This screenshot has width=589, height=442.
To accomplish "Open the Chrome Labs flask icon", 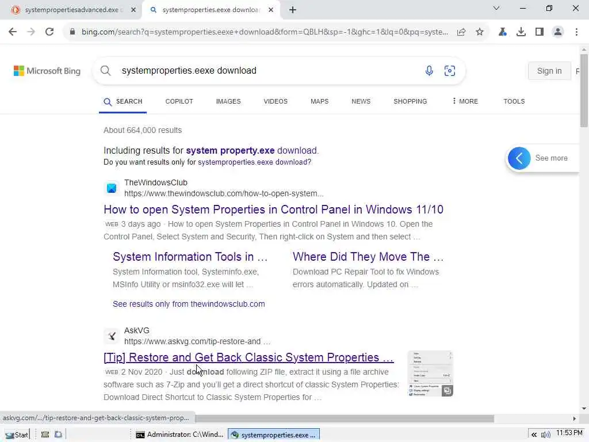I will (503, 32).
